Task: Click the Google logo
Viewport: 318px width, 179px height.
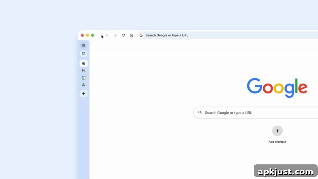Action: 277,88
